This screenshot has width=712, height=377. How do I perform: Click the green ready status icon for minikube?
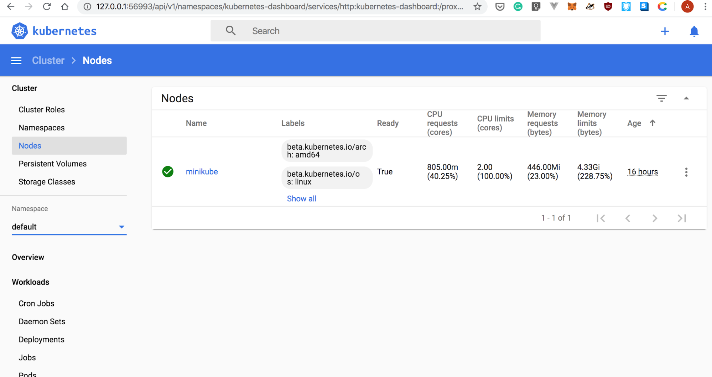pos(168,172)
